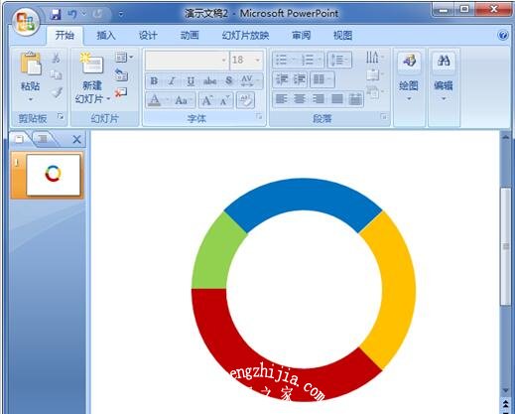Select slide 1 thumbnail in panel
This screenshot has height=414, width=515.
point(54,175)
